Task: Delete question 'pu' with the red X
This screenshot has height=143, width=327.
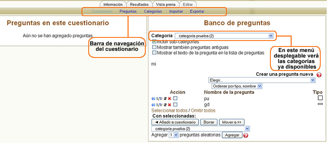Action: click(x=169, y=98)
